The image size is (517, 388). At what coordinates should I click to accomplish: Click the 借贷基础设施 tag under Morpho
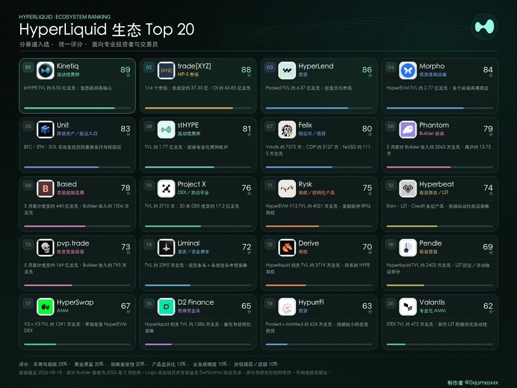[x=433, y=75]
